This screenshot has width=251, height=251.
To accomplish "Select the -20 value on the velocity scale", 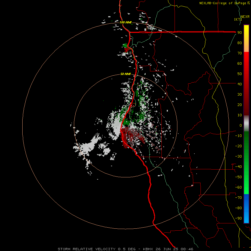I will pyautogui.click(x=238, y=146).
